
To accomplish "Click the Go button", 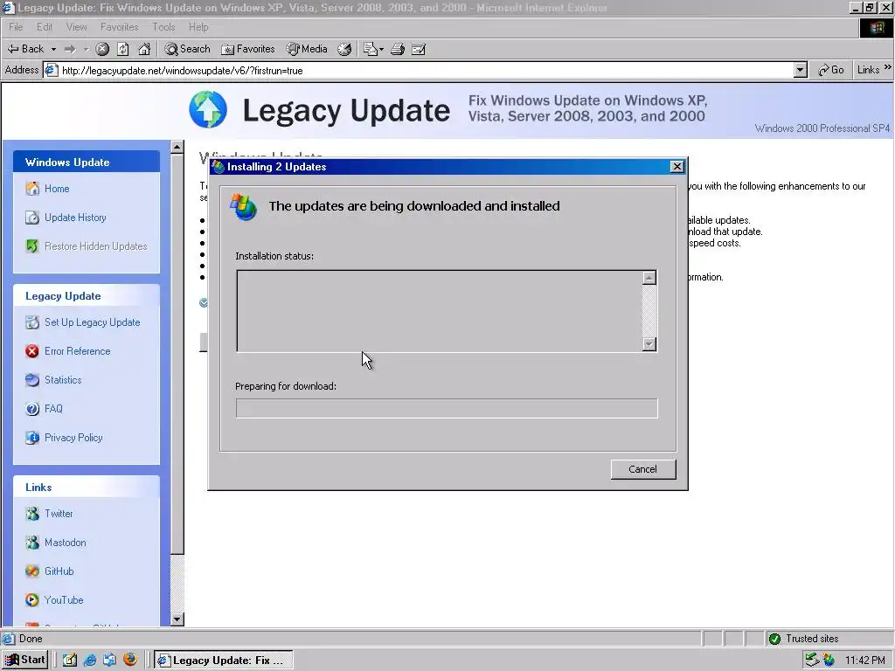I will 830,70.
